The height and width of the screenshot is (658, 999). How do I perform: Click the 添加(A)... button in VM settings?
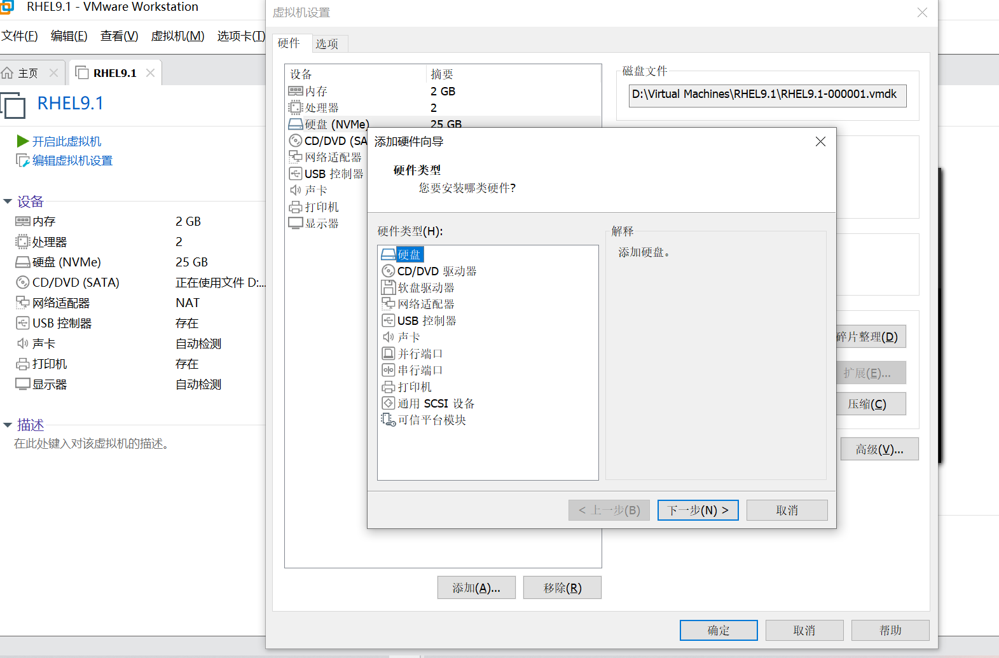click(476, 588)
